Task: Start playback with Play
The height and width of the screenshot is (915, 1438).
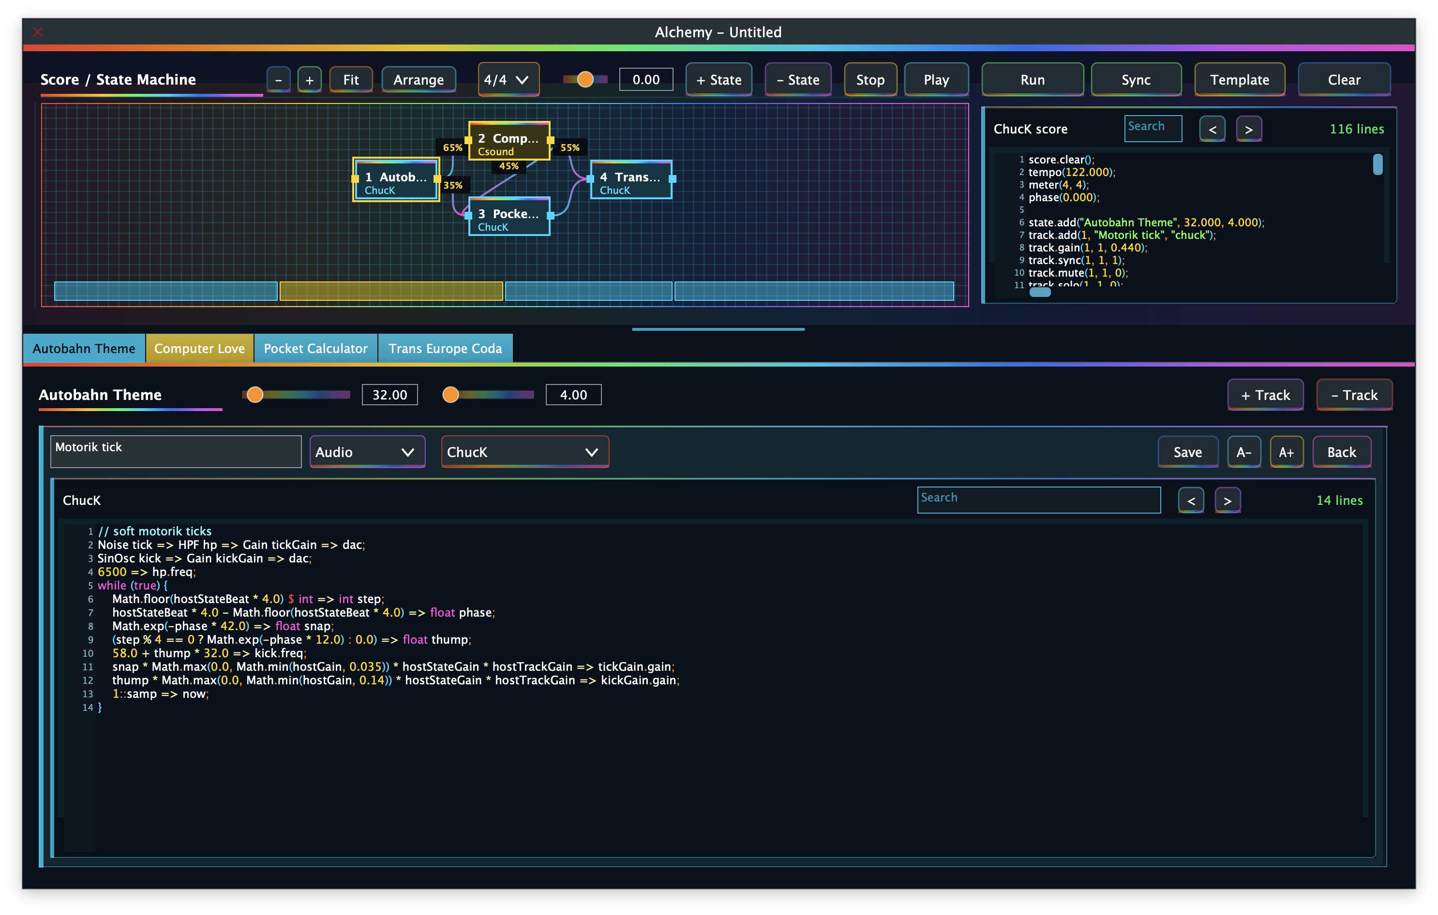Action: pyautogui.click(x=936, y=80)
